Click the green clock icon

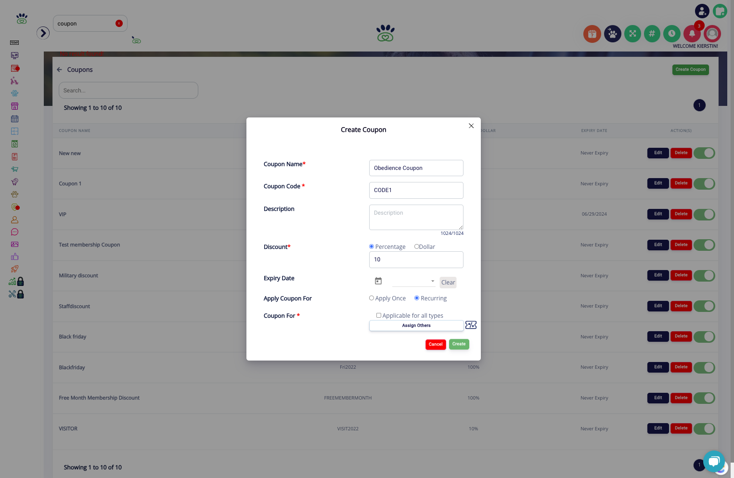coord(671,34)
